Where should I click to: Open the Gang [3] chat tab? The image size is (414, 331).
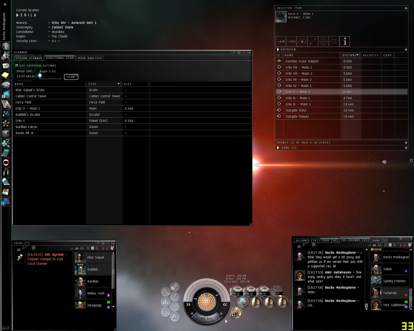(x=379, y=240)
